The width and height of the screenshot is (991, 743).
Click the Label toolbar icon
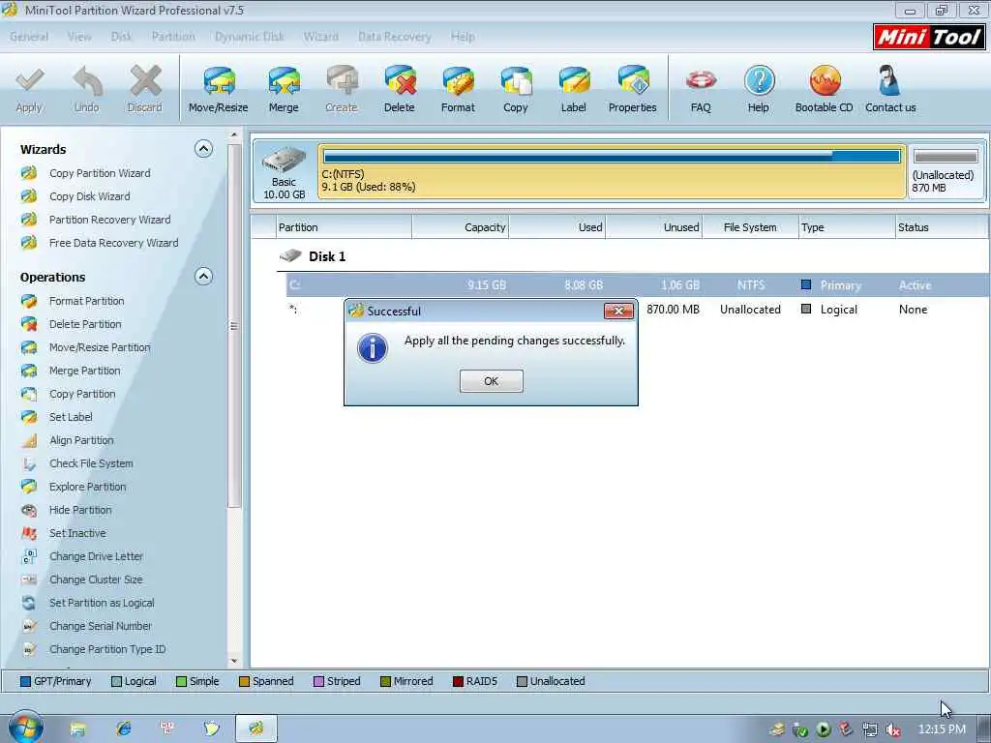573,90
